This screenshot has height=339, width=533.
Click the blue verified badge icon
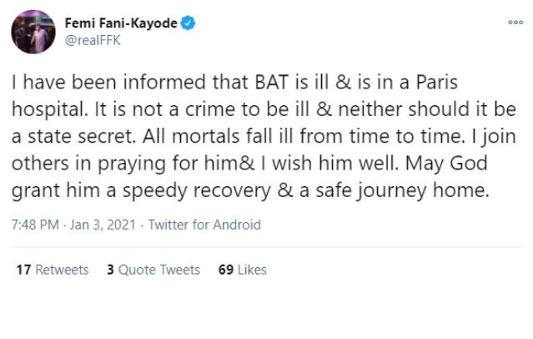(x=189, y=24)
